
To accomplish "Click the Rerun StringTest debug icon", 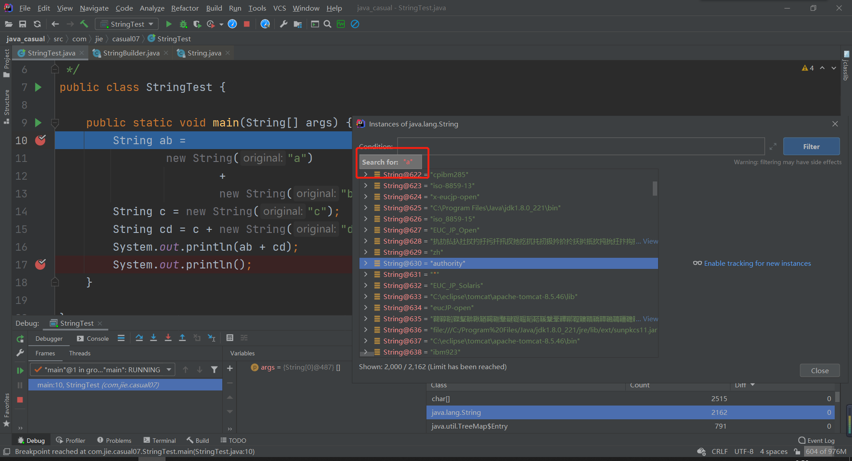I will (x=20, y=339).
